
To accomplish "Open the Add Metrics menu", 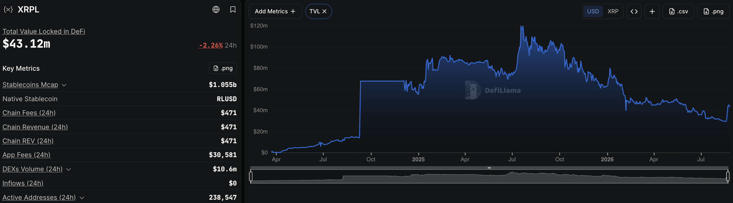I will [275, 11].
